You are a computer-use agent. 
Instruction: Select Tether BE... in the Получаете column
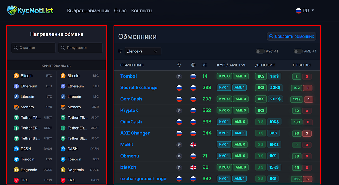click(80, 138)
